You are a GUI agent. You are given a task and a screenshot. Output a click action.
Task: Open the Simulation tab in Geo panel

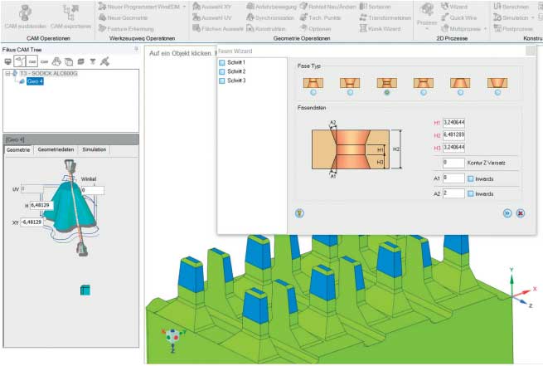pyautogui.click(x=95, y=149)
